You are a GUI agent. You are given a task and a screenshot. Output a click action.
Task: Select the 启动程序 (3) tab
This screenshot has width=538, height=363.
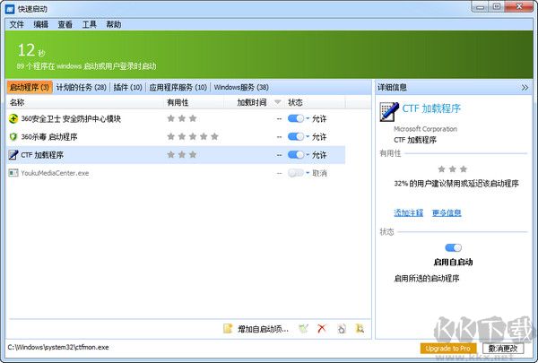(x=30, y=88)
